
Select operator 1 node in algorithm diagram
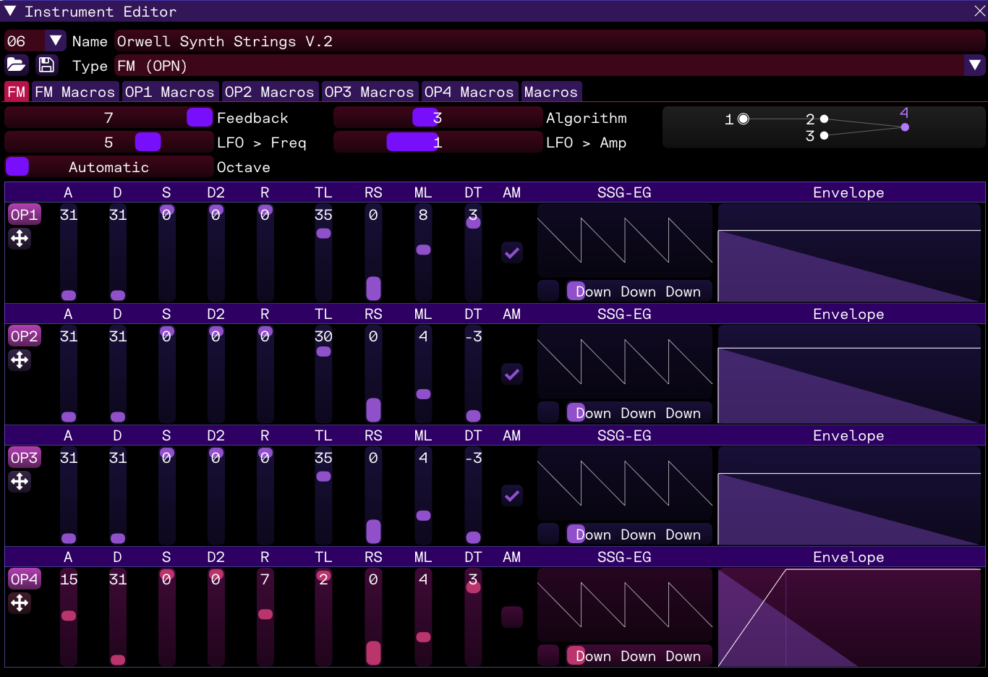[744, 119]
